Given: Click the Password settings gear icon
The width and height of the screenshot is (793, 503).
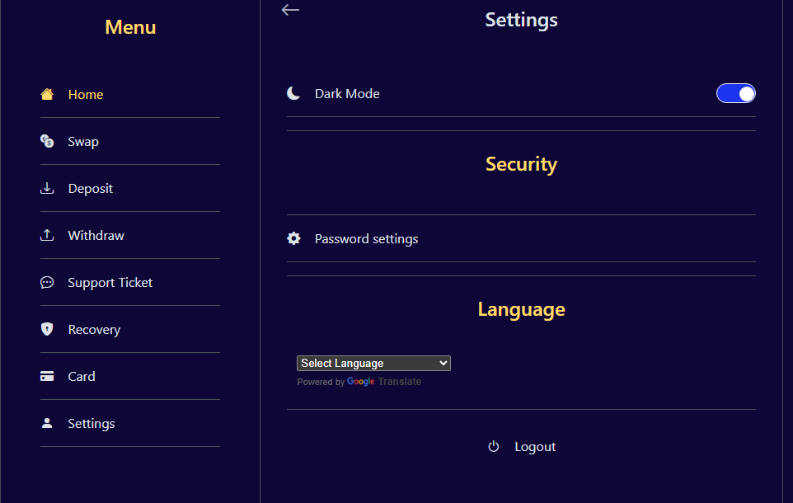Looking at the screenshot, I should [293, 238].
